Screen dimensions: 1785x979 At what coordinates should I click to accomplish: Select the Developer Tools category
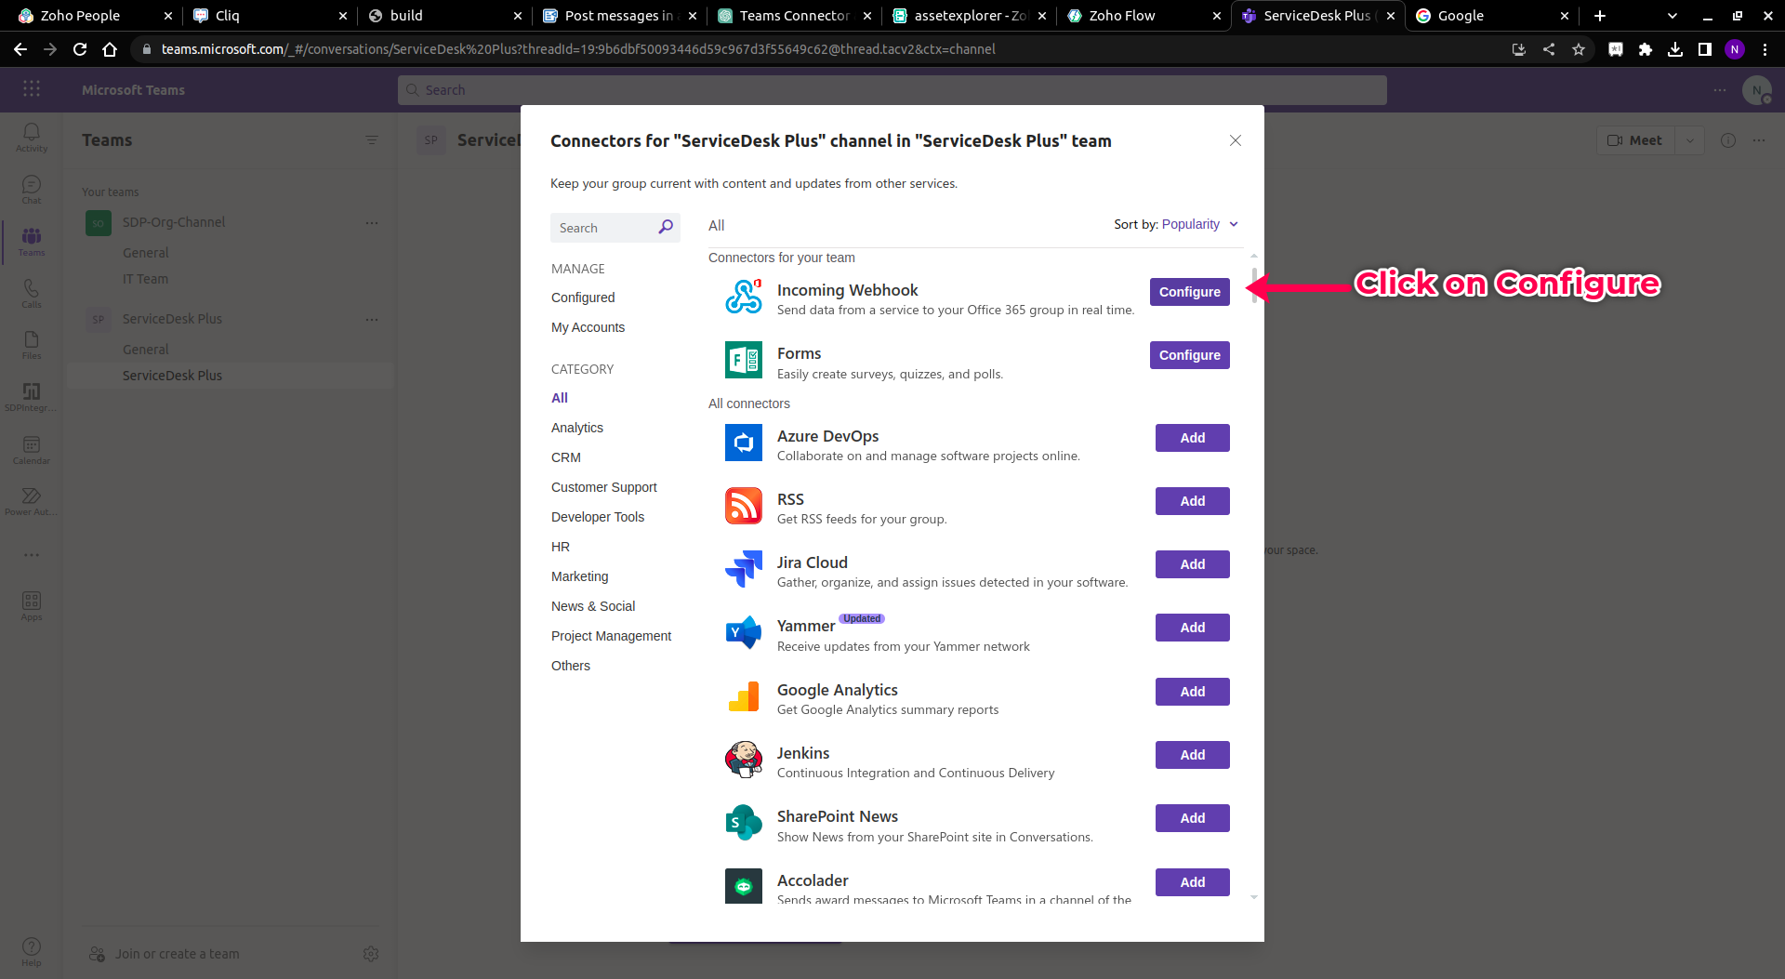click(x=597, y=517)
